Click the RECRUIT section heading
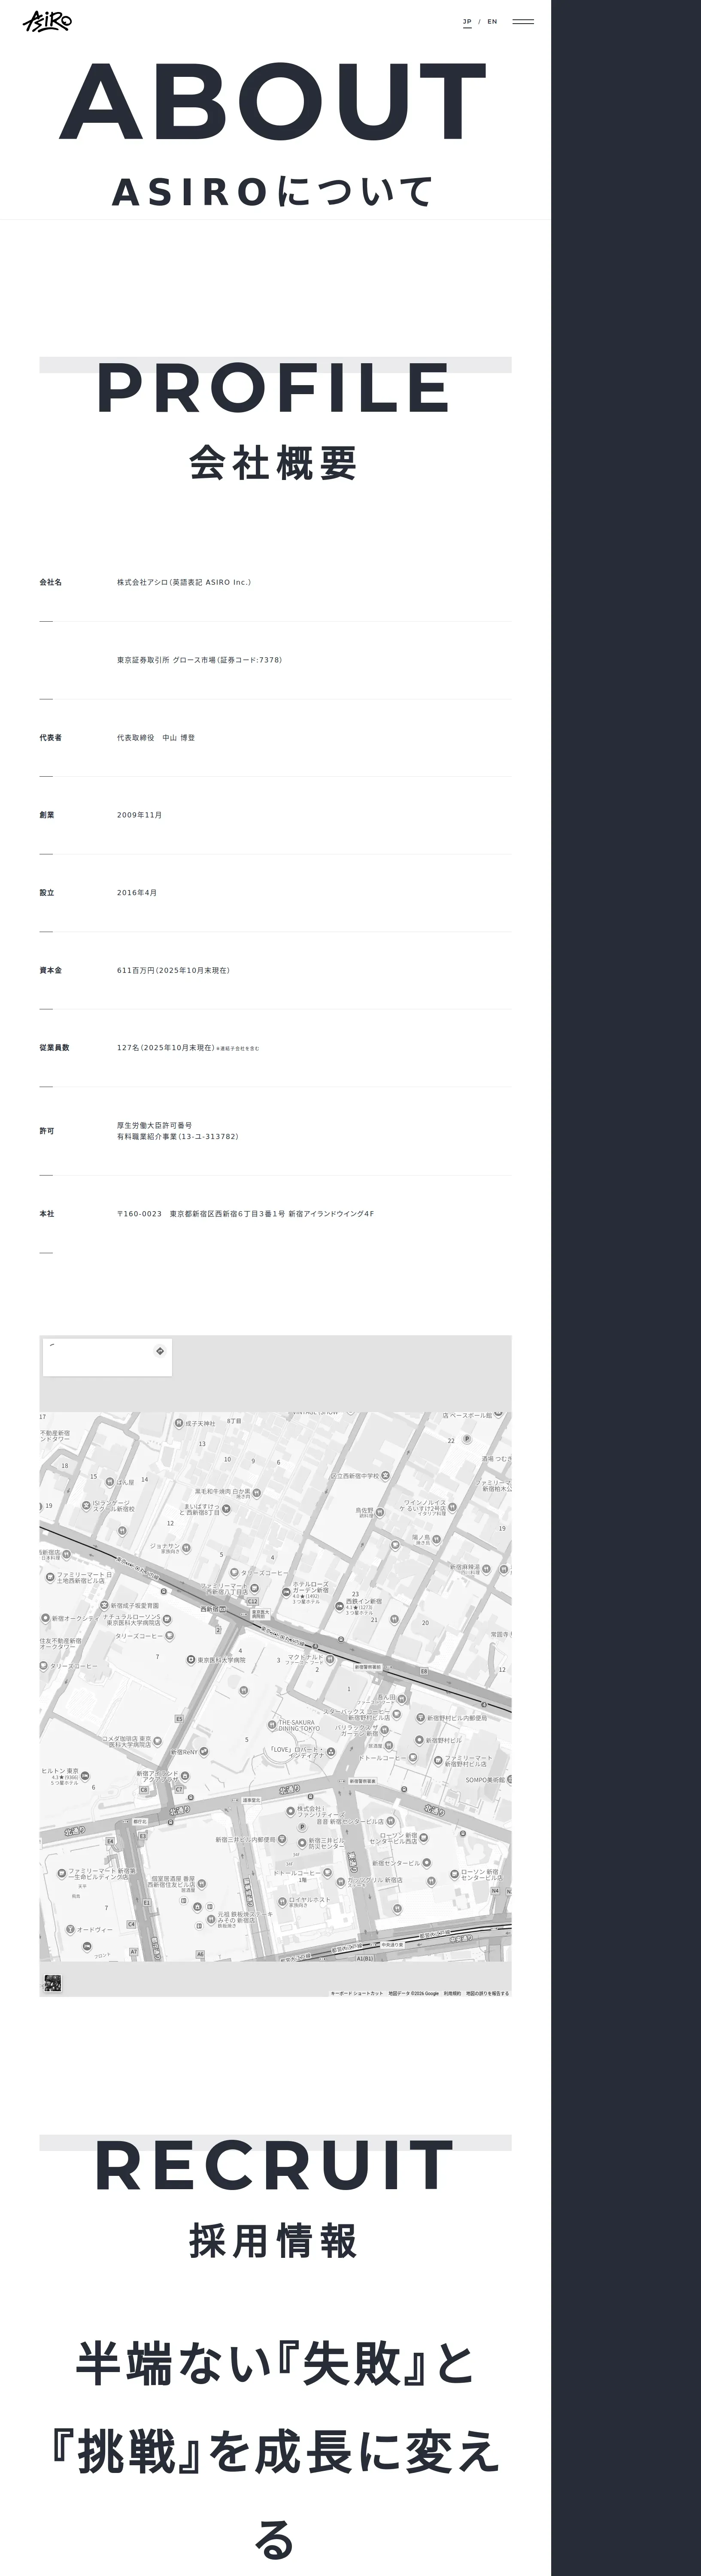The height and width of the screenshot is (2576, 701). [275, 2166]
